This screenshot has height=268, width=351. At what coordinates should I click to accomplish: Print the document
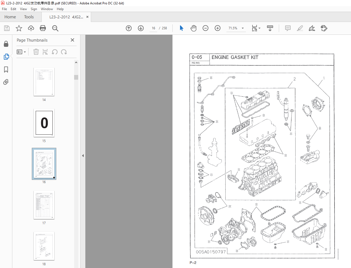coord(43,28)
